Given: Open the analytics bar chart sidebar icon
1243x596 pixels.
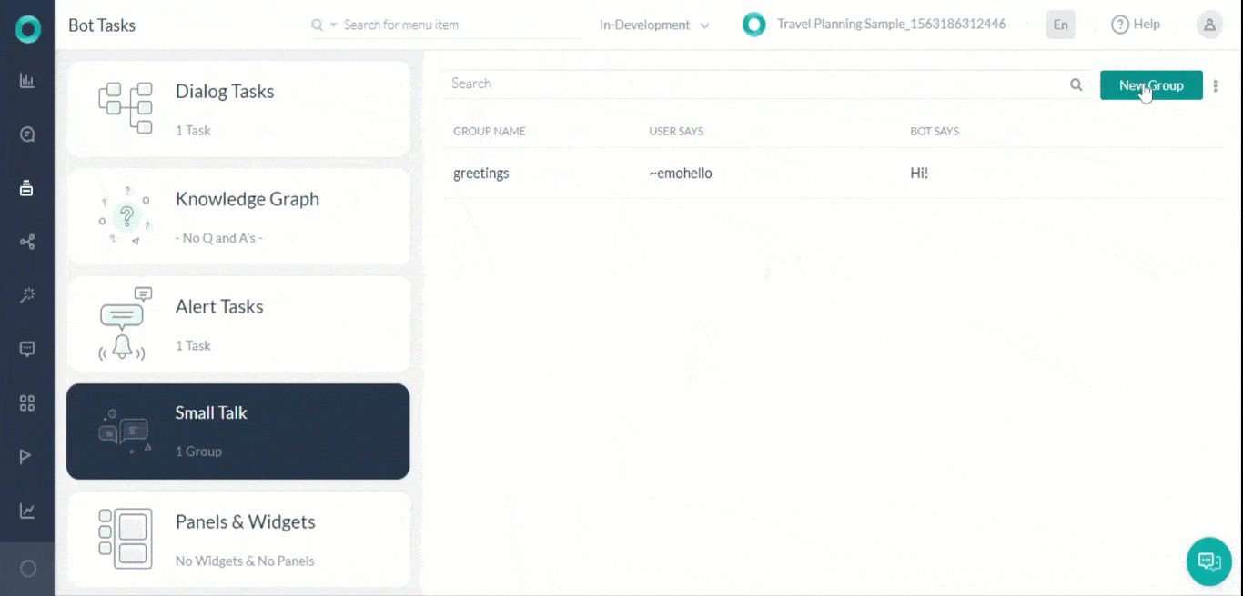Looking at the screenshot, I should coord(27,81).
